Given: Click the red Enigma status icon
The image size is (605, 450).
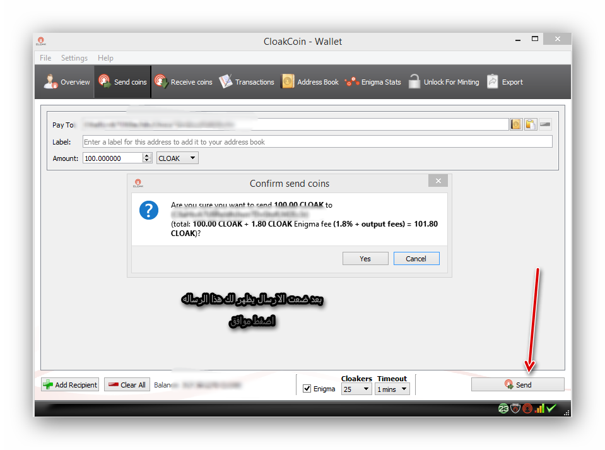Looking at the screenshot, I should [x=527, y=408].
